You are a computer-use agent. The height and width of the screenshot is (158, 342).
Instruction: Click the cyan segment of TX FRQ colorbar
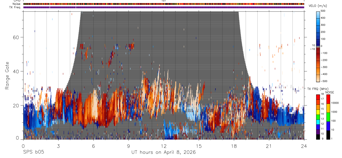pyautogui.click(x=318, y=122)
